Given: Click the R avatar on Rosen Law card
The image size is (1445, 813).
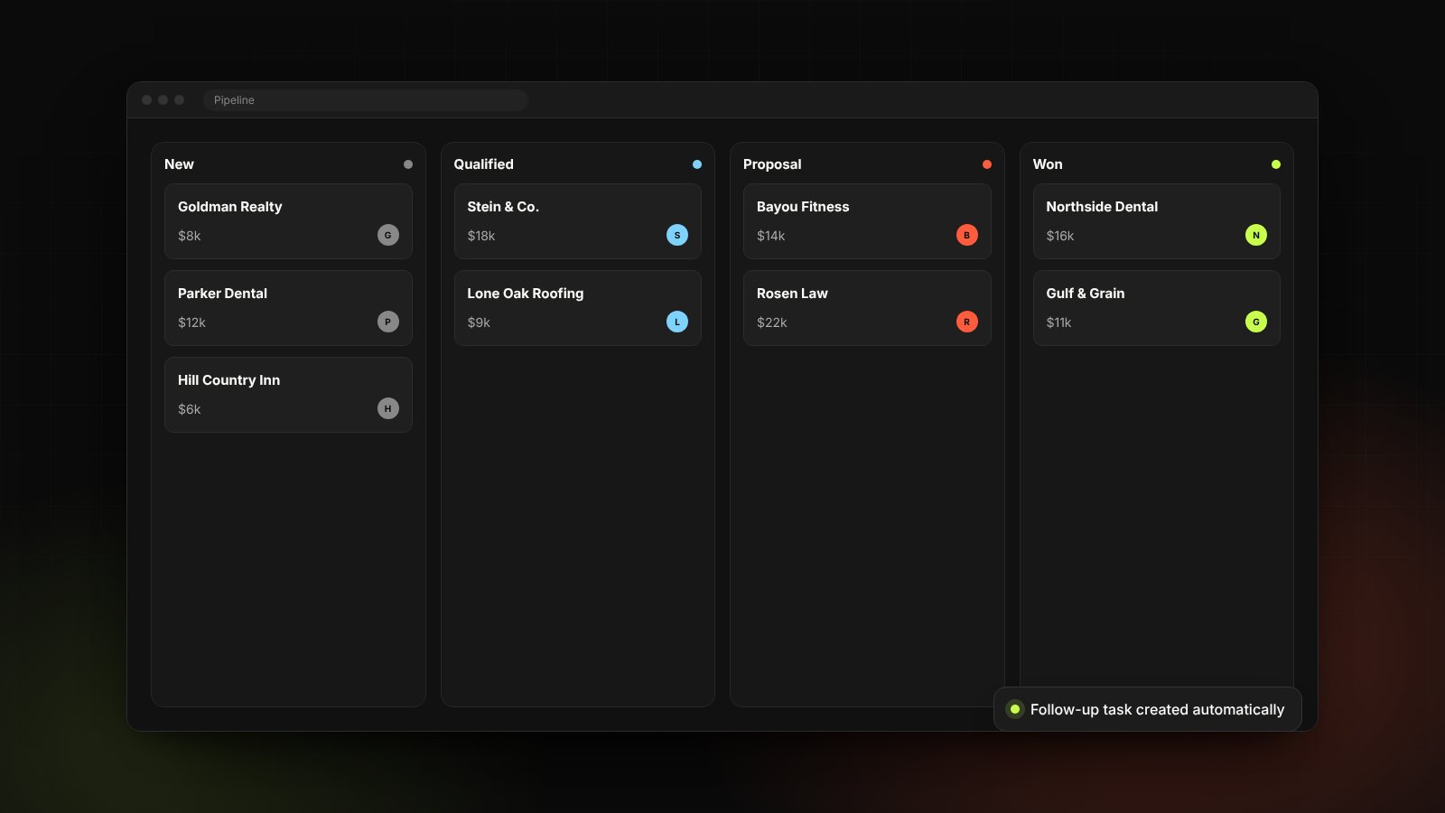Looking at the screenshot, I should (967, 322).
